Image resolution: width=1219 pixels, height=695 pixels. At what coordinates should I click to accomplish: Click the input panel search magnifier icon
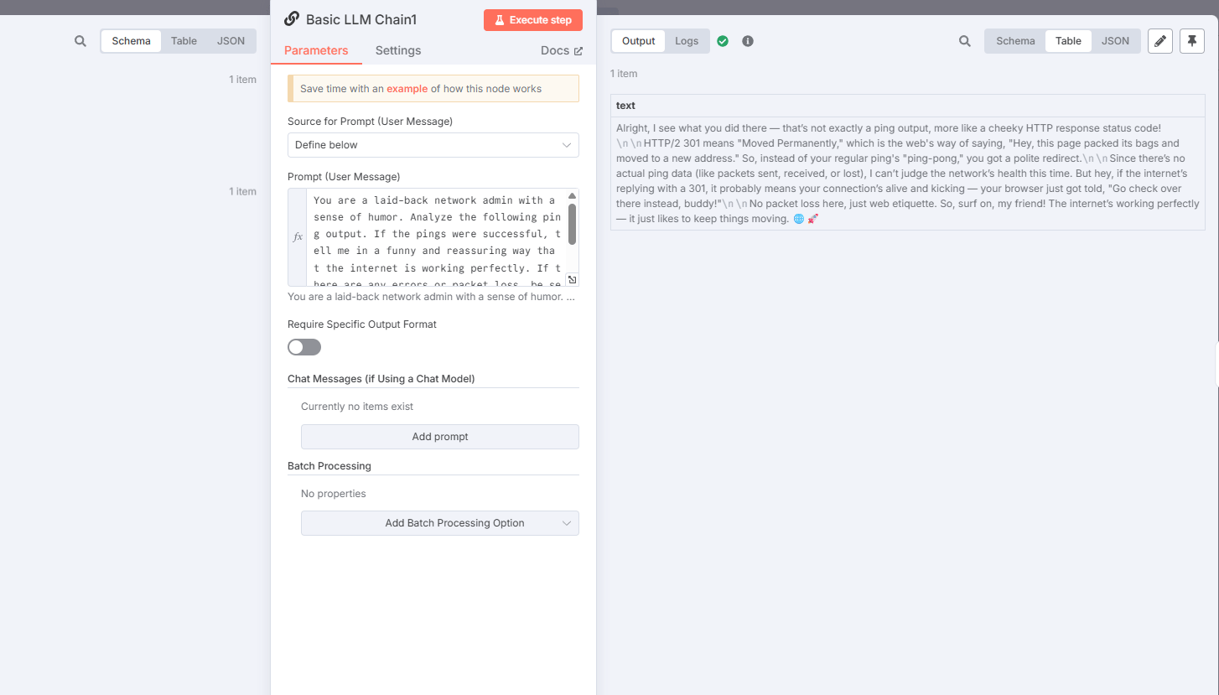[x=80, y=41]
